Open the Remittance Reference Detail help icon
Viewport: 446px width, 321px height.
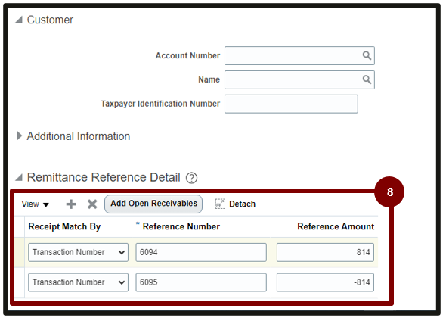click(191, 178)
